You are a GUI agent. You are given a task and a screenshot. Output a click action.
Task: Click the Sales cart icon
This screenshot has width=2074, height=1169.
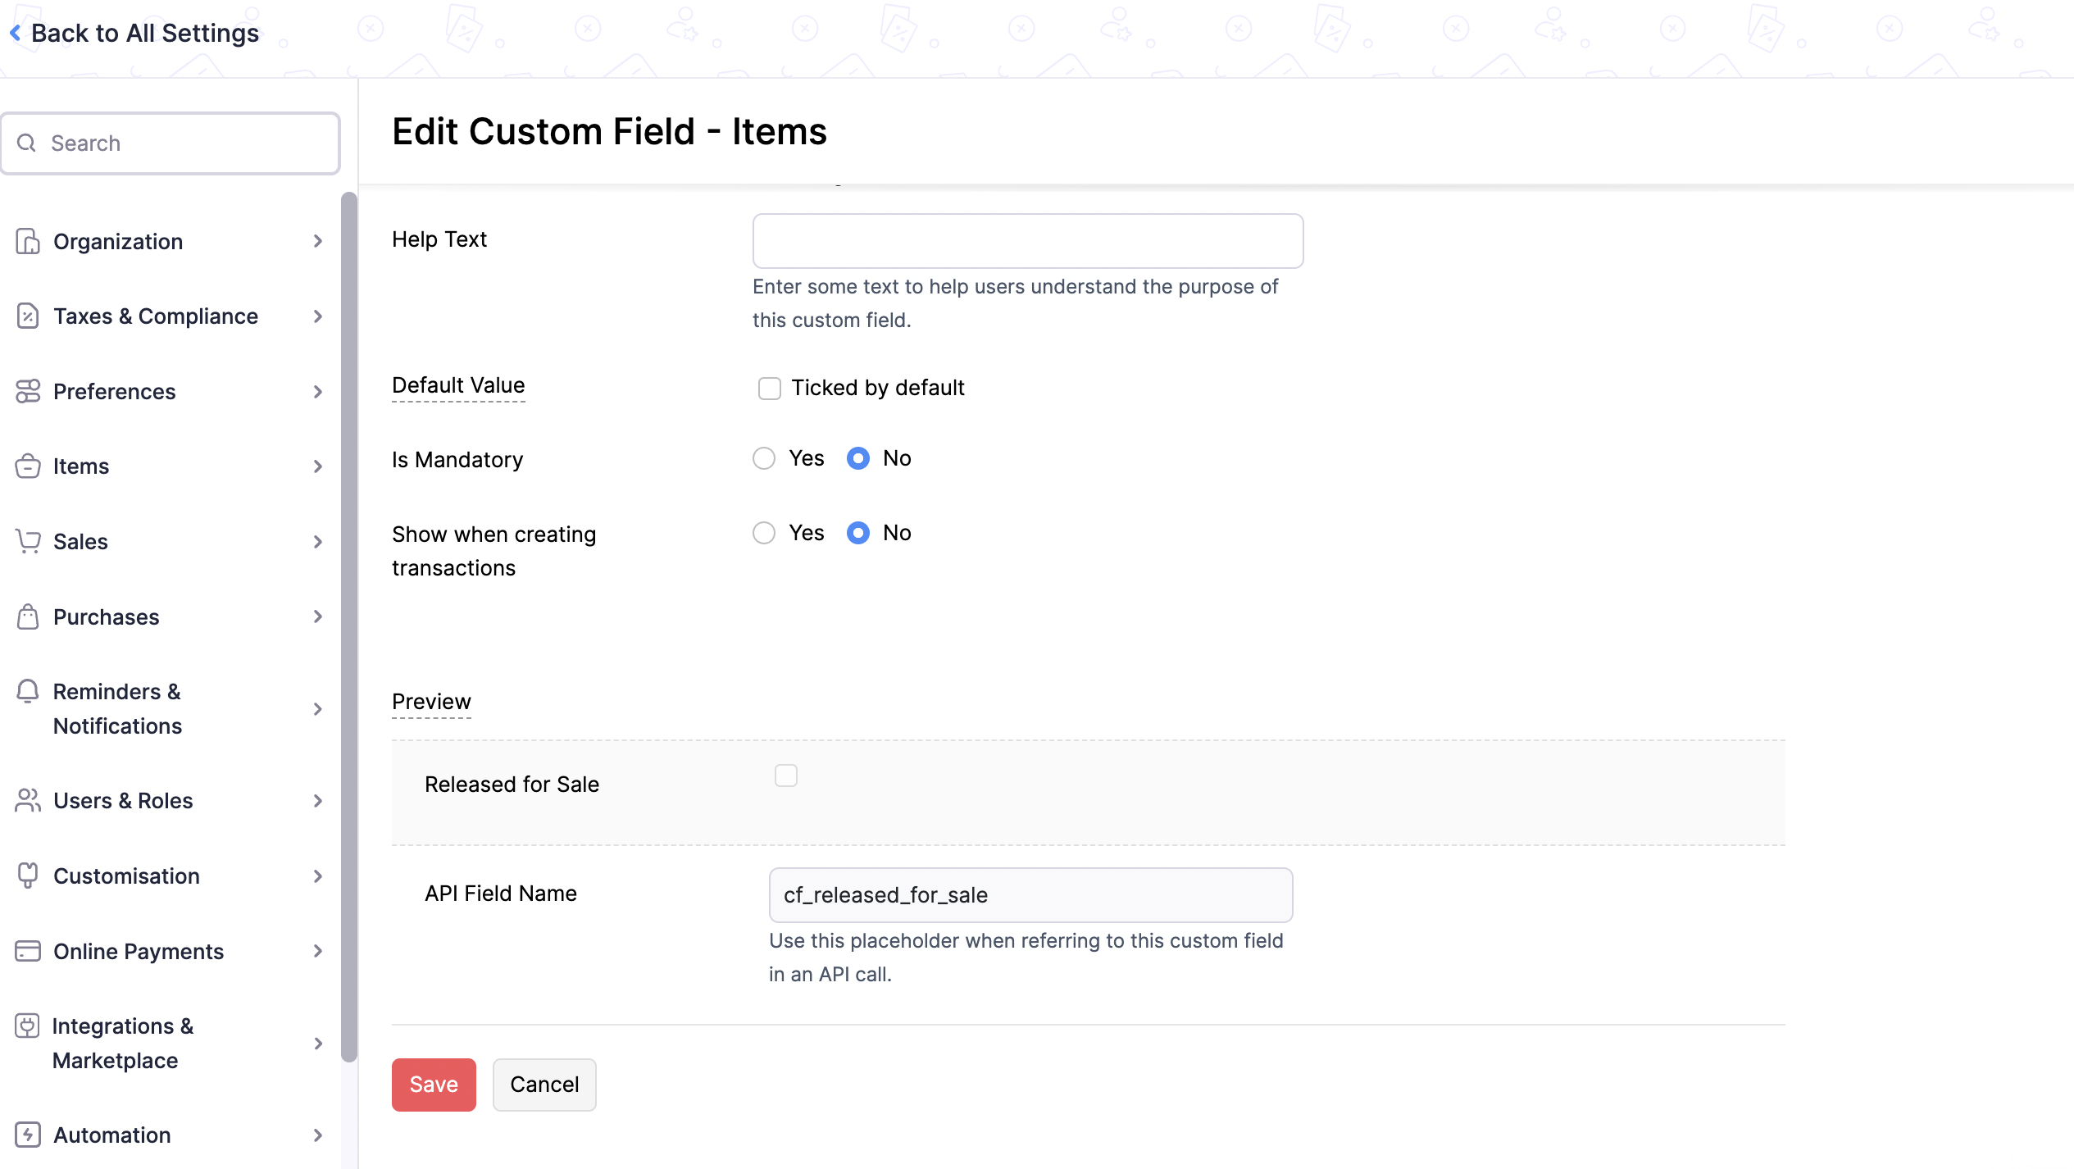28,542
